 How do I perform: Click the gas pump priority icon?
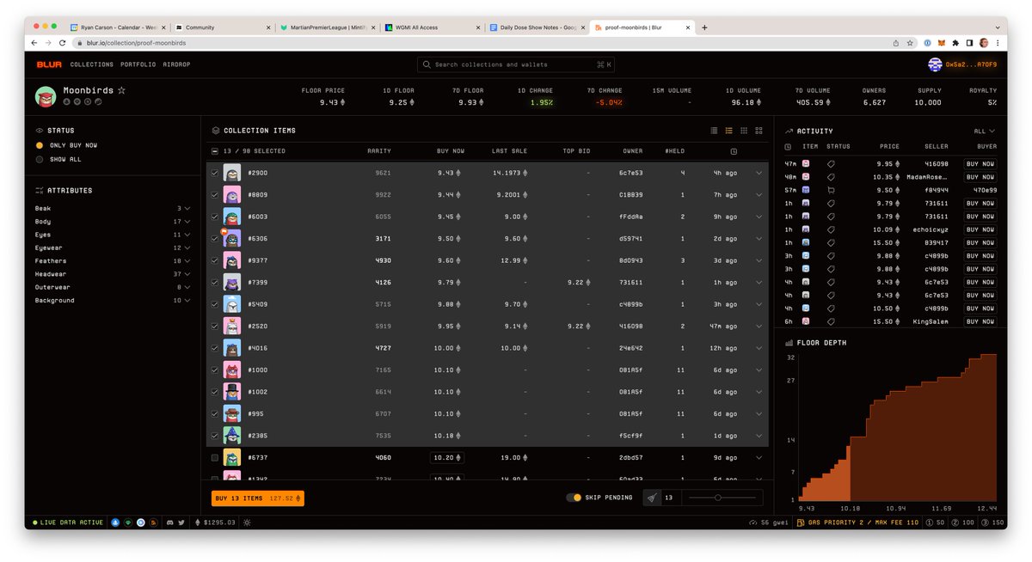coord(802,522)
